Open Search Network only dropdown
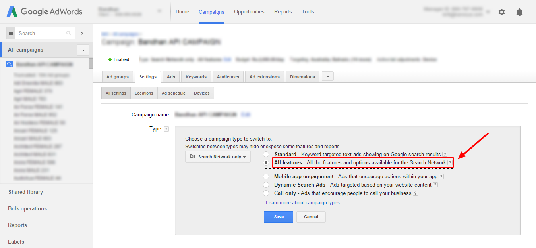The height and width of the screenshot is (248, 536). [218, 157]
